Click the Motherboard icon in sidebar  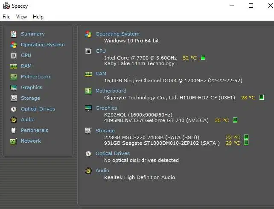(14, 77)
